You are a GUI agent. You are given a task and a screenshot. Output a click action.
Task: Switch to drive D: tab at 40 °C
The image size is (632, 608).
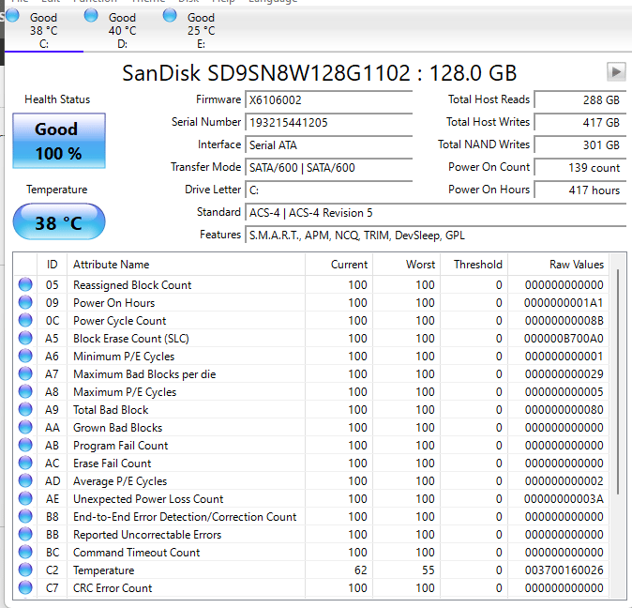click(123, 30)
